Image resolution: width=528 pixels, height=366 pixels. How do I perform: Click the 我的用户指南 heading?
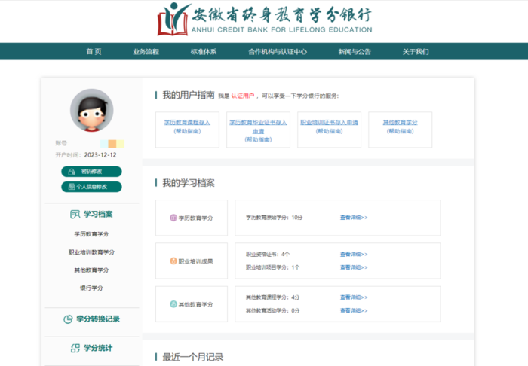pyautogui.click(x=189, y=95)
